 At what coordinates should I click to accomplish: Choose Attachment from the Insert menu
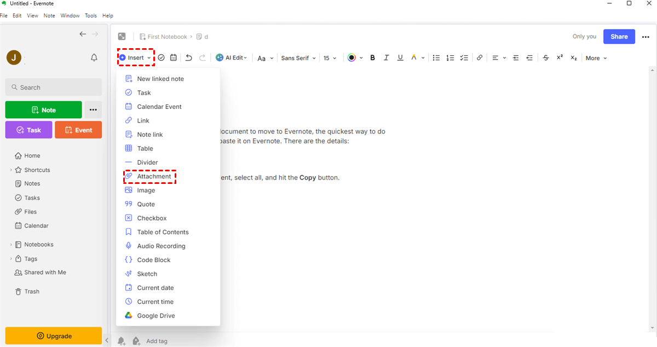(154, 176)
